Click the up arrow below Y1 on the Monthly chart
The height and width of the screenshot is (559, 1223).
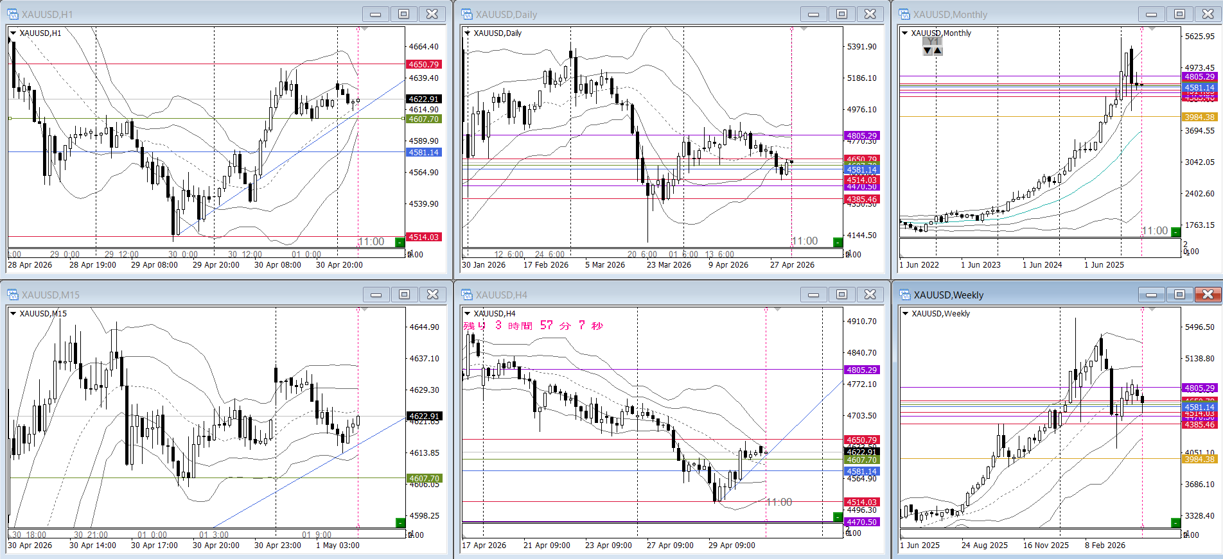[x=938, y=51]
